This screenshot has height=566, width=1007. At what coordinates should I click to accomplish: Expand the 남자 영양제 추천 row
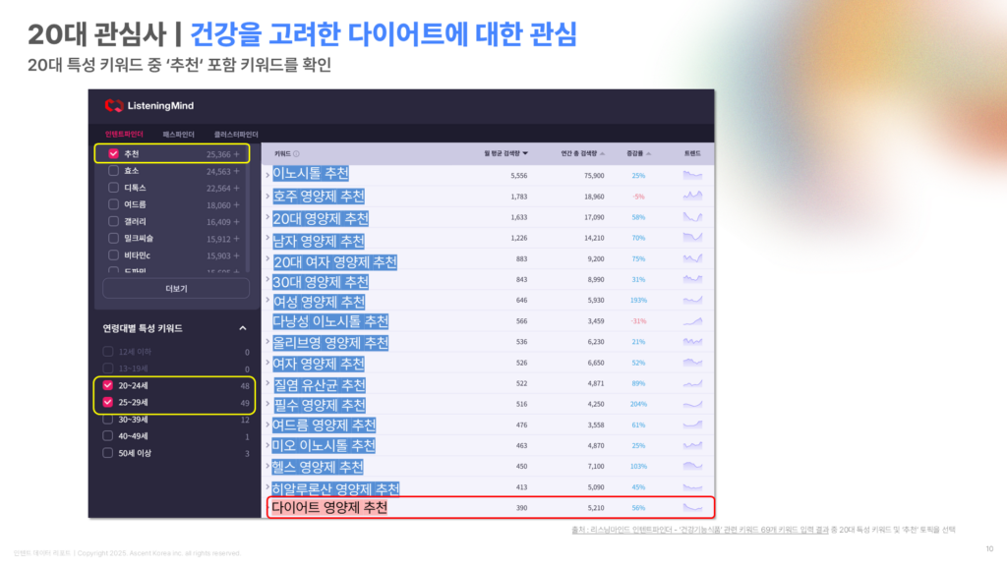pos(267,238)
